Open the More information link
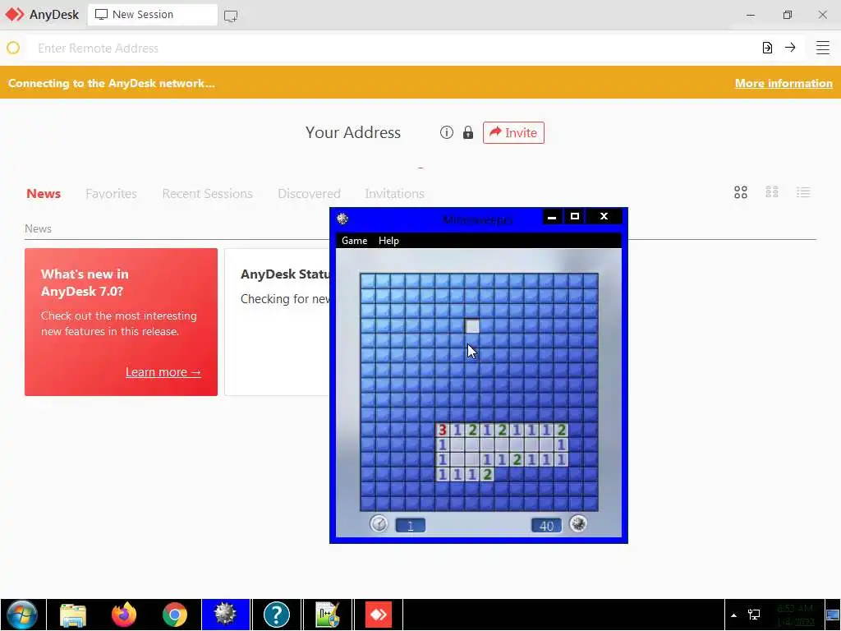 784,83
